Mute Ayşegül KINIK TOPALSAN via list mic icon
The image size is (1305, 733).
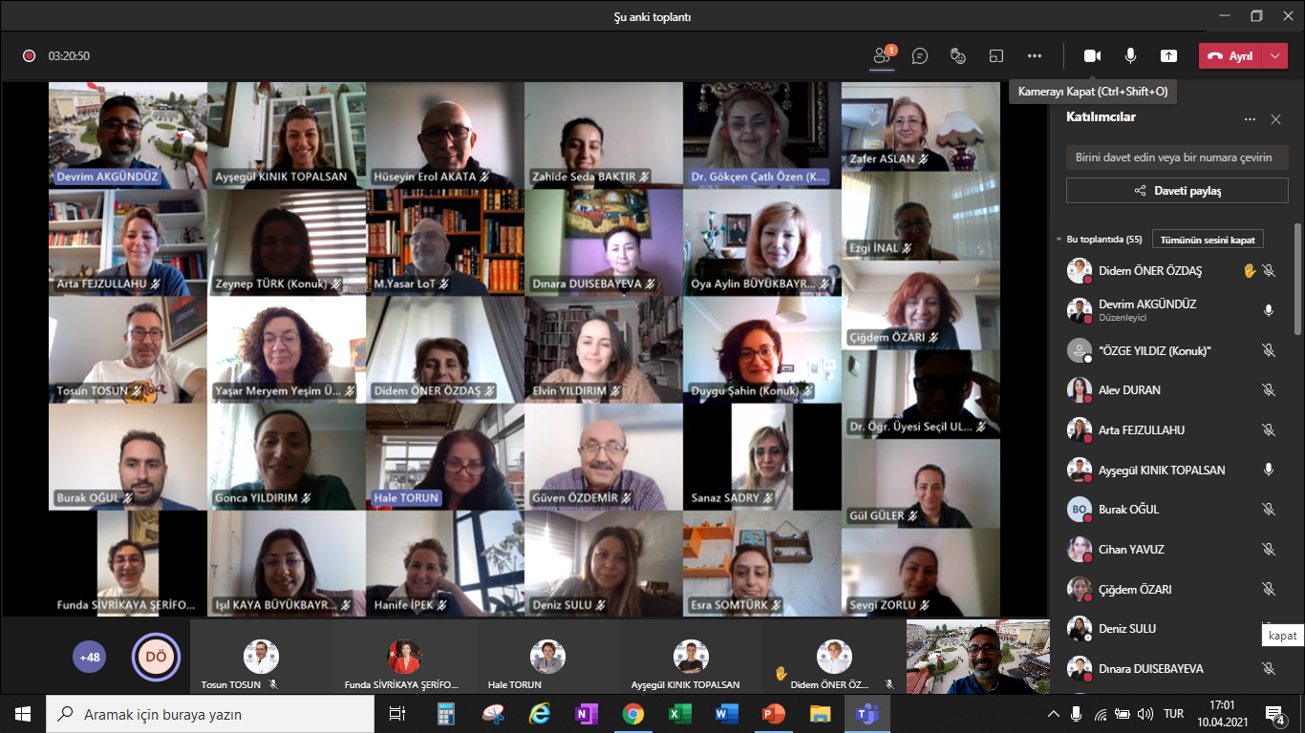[x=1269, y=470]
